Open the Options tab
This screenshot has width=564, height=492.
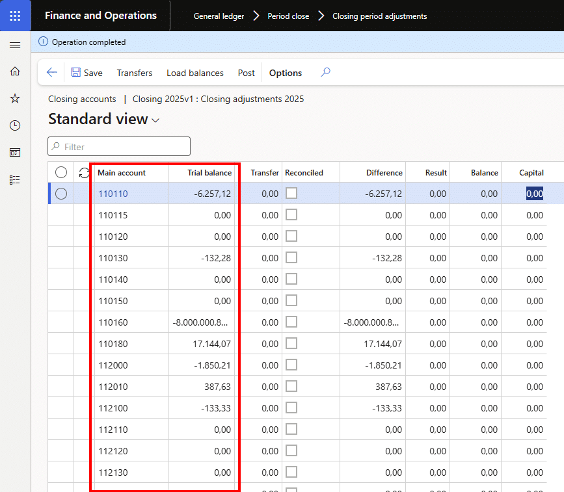click(x=286, y=73)
